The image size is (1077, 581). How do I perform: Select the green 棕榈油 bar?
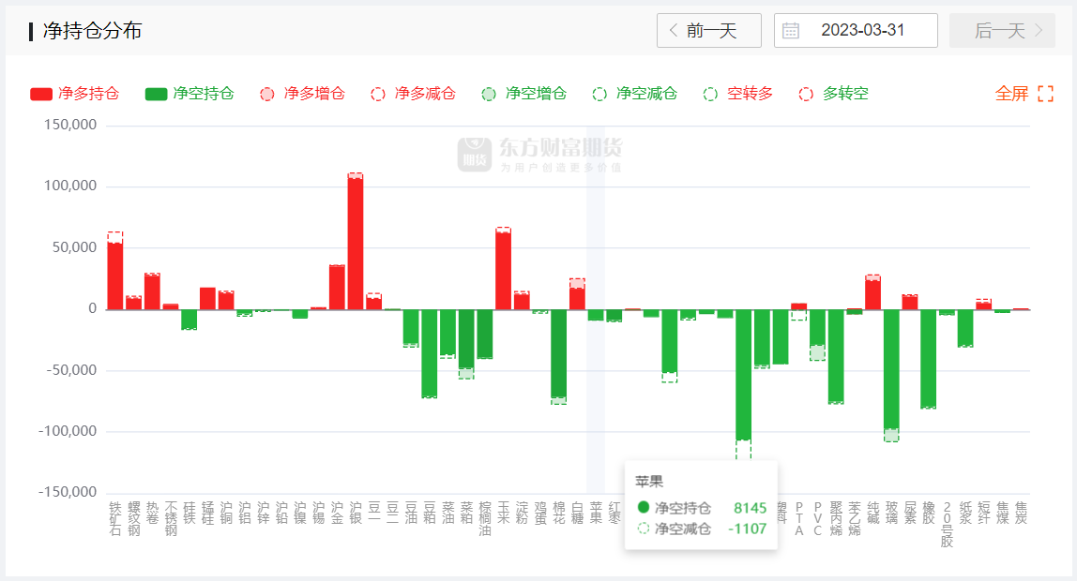point(485,334)
